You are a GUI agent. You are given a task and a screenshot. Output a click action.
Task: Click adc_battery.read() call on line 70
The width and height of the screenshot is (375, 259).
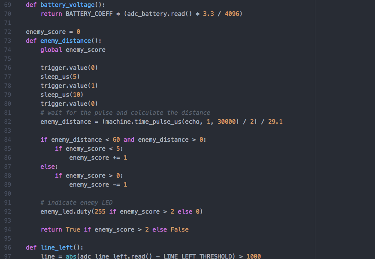click(x=160, y=14)
